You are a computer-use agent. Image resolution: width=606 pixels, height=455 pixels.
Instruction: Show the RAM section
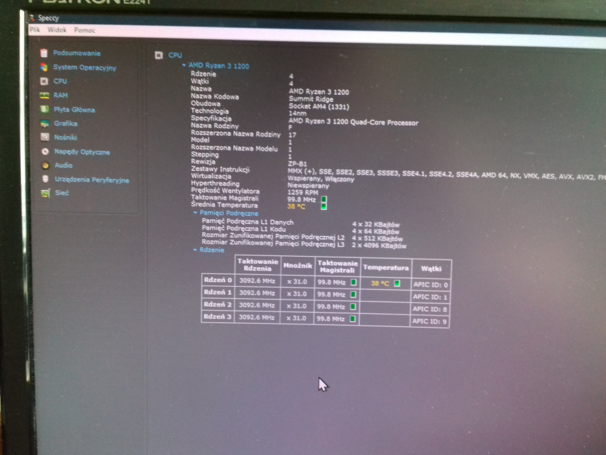click(60, 95)
